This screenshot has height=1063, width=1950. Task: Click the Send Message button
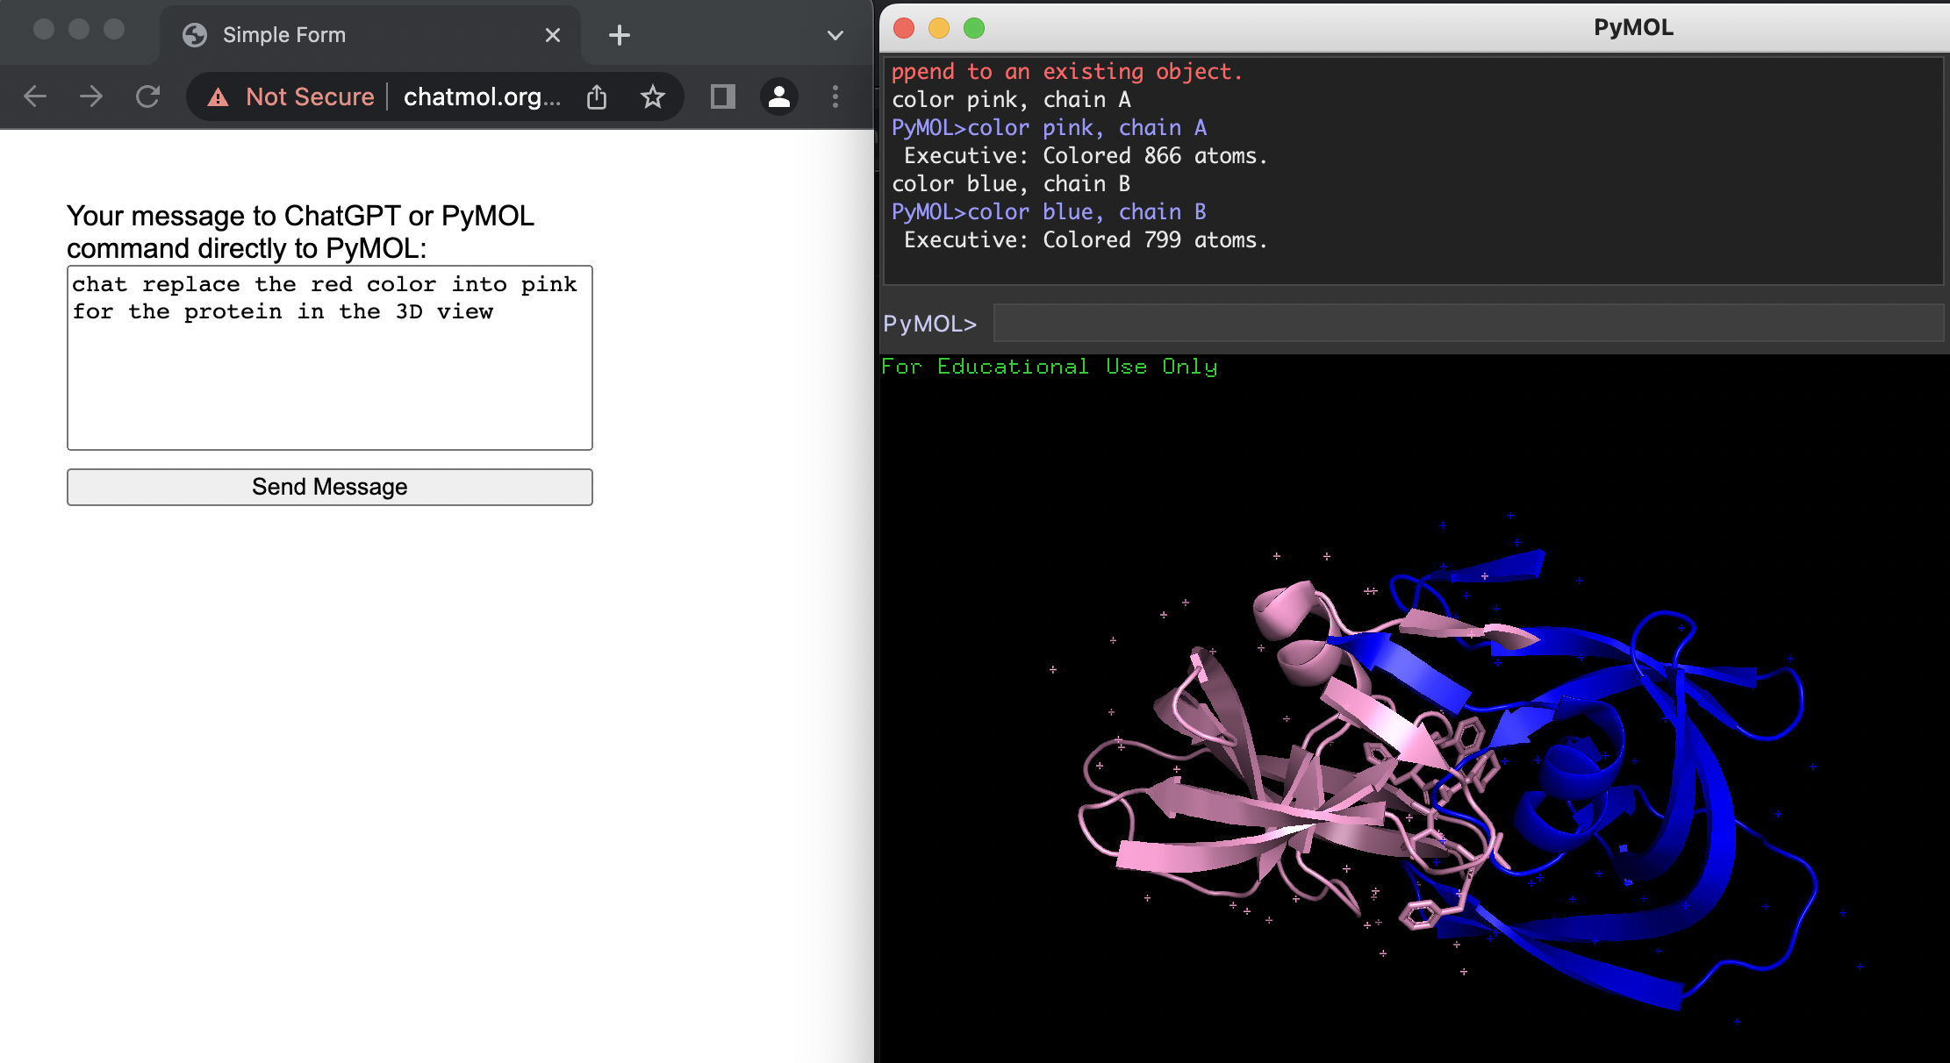click(330, 487)
